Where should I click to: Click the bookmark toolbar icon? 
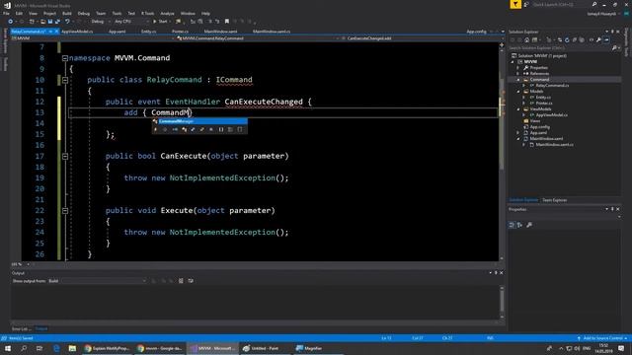227,22
